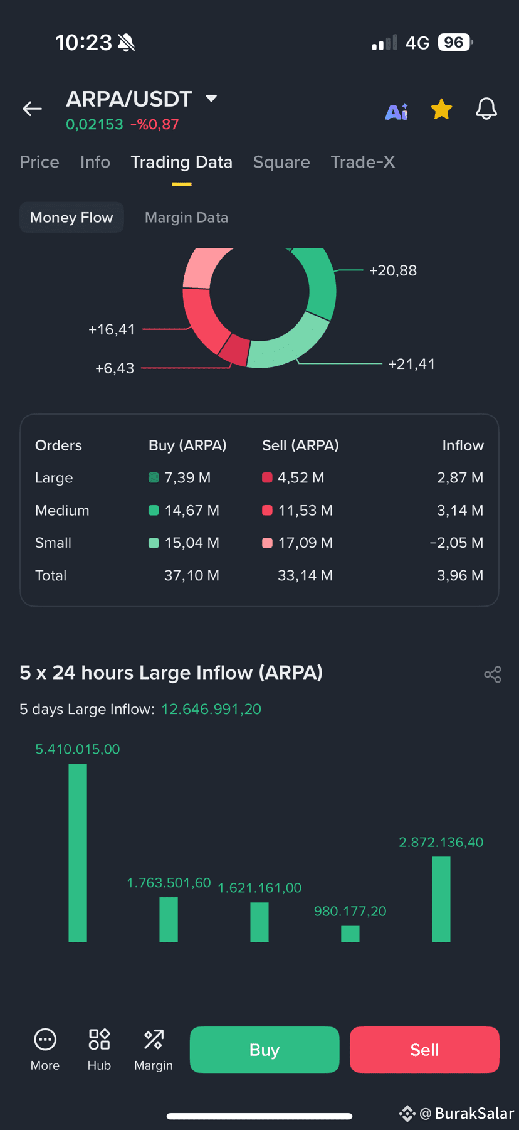Screen dimensions: 519x1130
Task: Share the Large Inflow chart
Action: tap(493, 674)
